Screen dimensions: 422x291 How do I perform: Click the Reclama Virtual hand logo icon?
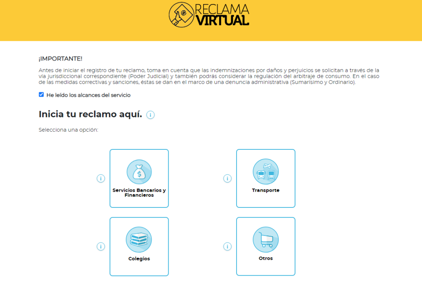click(x=181, y=14)
